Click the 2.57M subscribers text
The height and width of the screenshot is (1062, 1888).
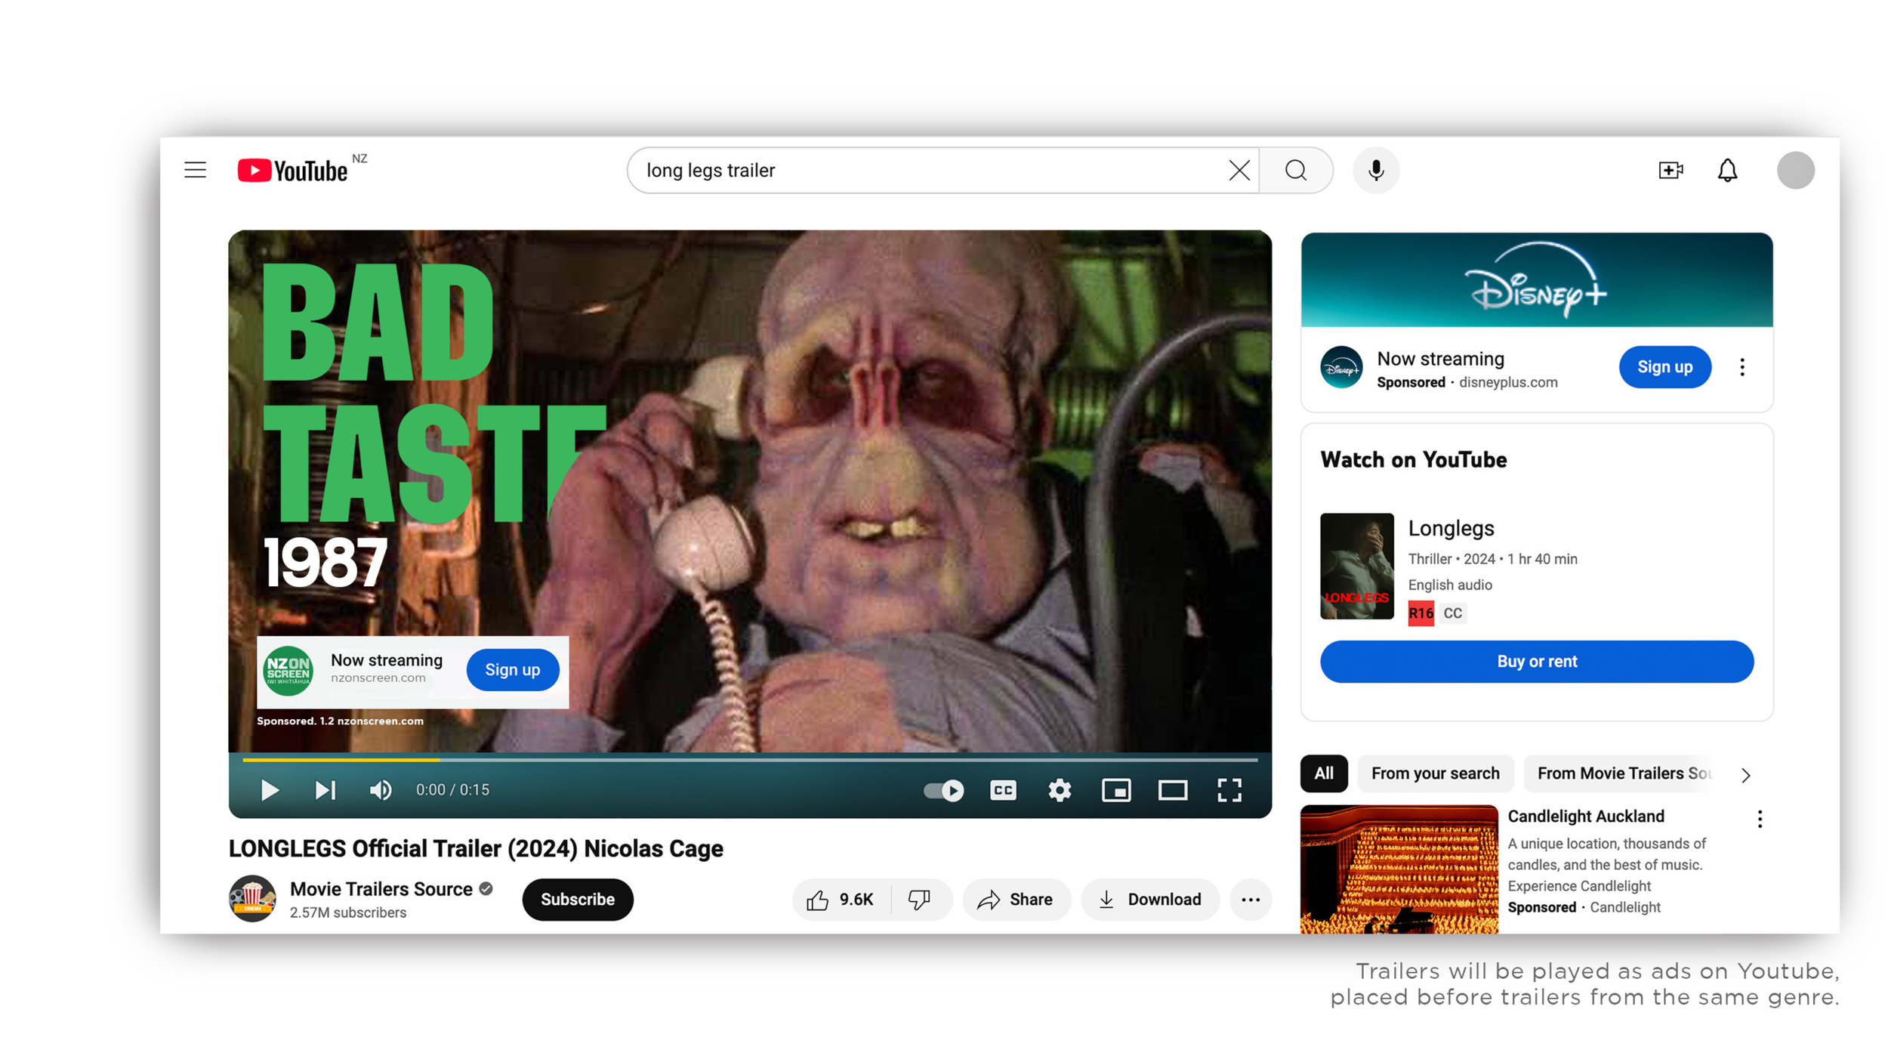[x=348, y=913]
